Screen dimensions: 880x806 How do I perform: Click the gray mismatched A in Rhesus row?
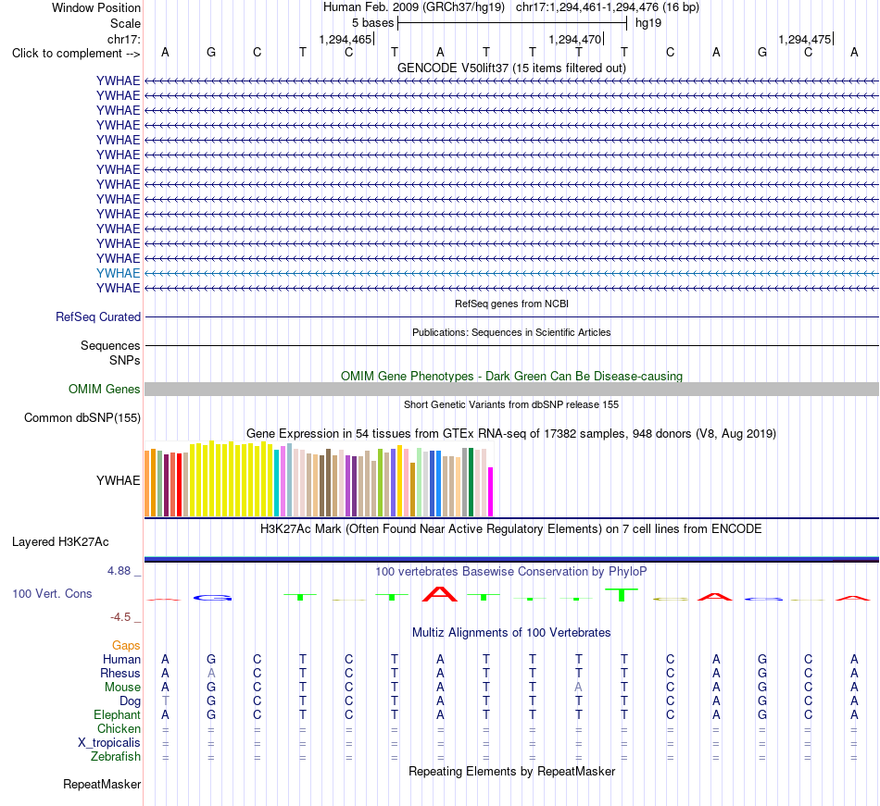211,673
